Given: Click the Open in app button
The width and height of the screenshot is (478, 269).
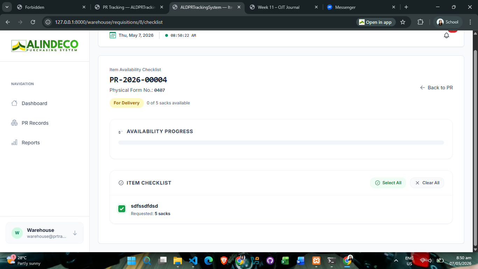Looking at the screenshot, I should click(x=375, y=22).
